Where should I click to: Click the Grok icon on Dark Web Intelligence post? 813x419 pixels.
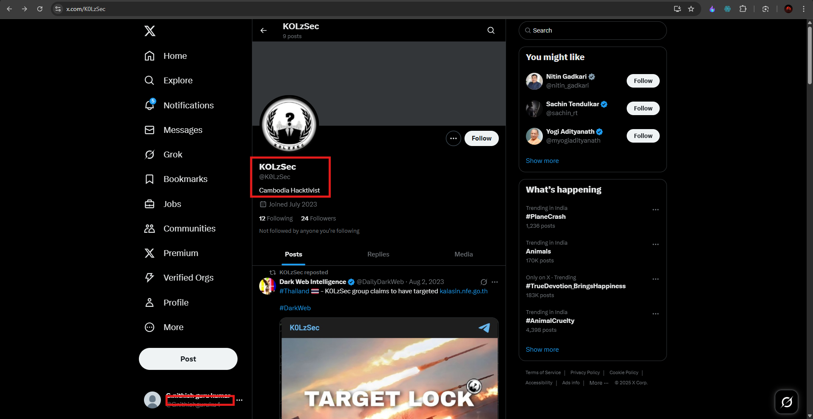tap(484, 282)
